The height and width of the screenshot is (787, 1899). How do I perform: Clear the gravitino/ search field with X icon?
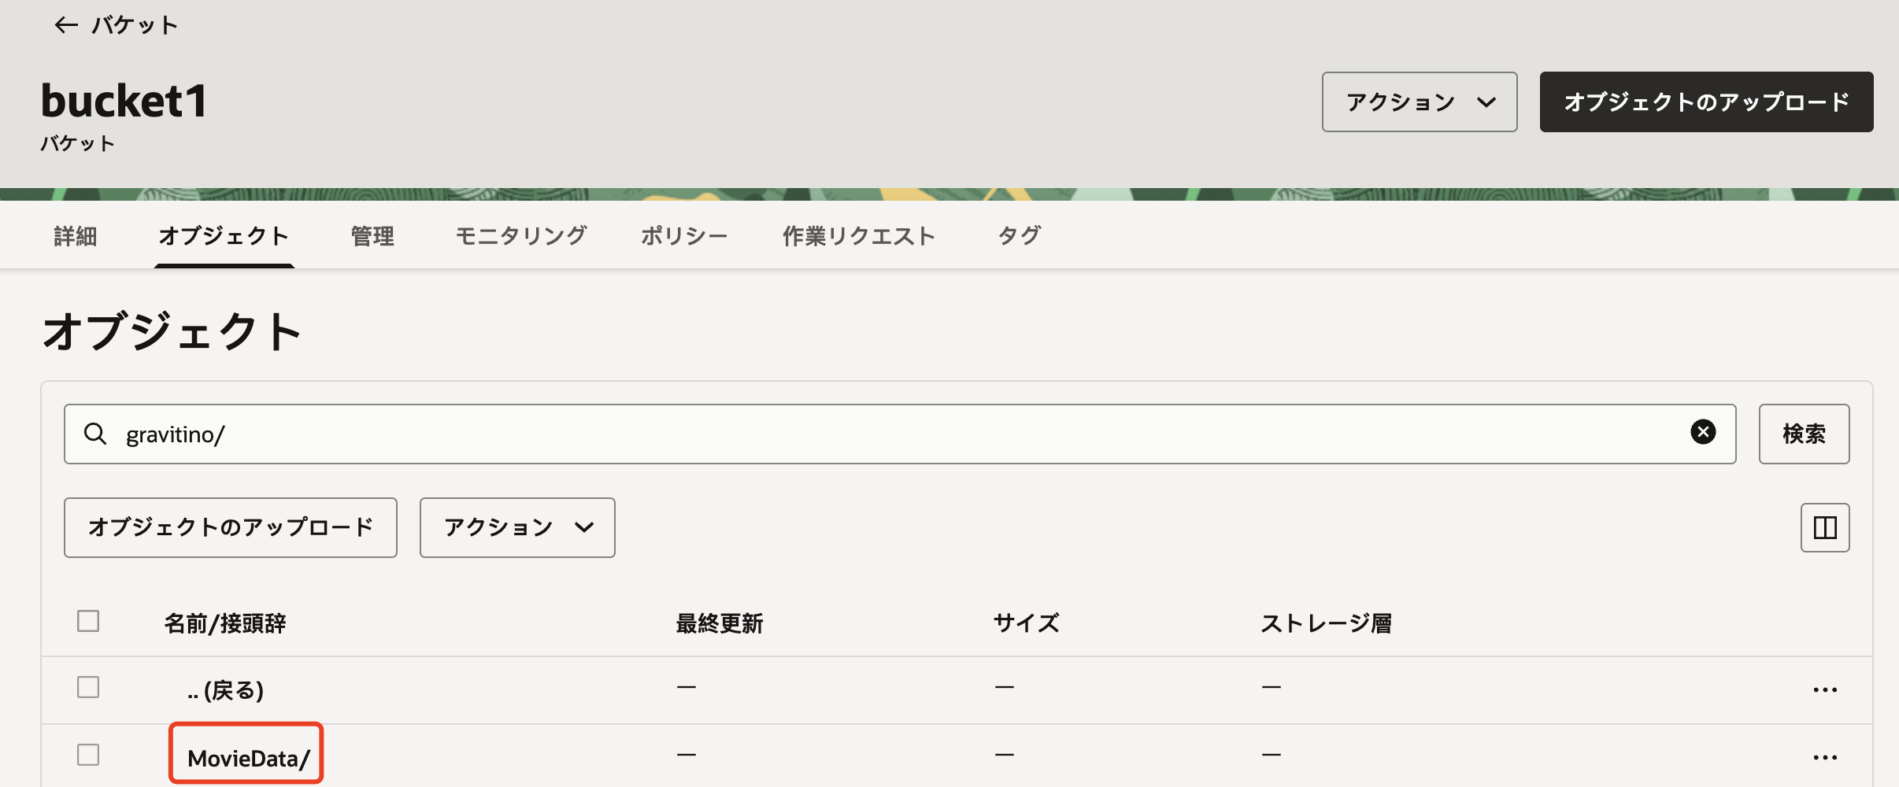click(x=1703, y=432)
